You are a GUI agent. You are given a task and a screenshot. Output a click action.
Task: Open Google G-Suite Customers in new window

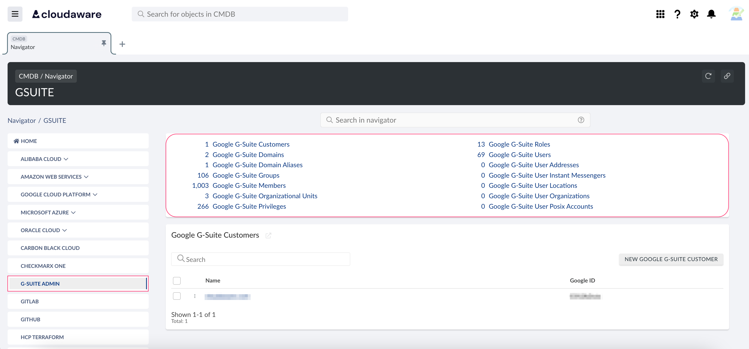point(268,235)
